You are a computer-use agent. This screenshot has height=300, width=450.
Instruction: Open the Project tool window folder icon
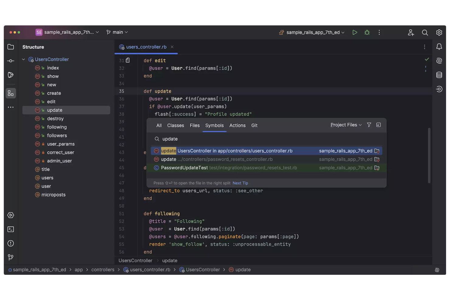11,47
